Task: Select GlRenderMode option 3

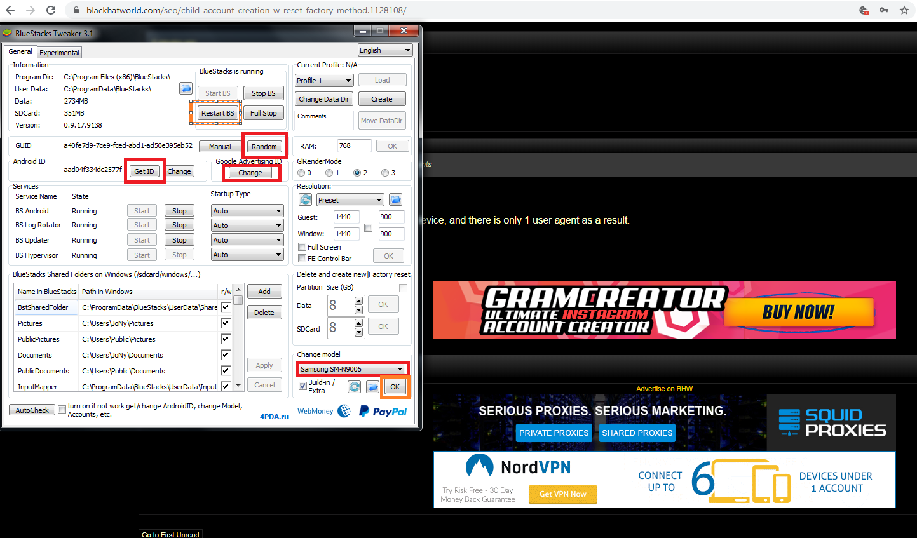Action: coord(385,173)
